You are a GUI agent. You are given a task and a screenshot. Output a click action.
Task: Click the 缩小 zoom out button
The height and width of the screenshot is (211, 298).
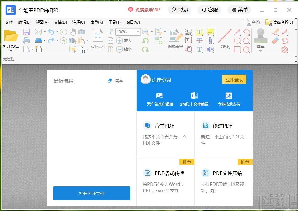(x=124, y=49)
